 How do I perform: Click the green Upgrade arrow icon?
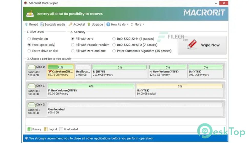pyautogui.click(x=89, y=25)
